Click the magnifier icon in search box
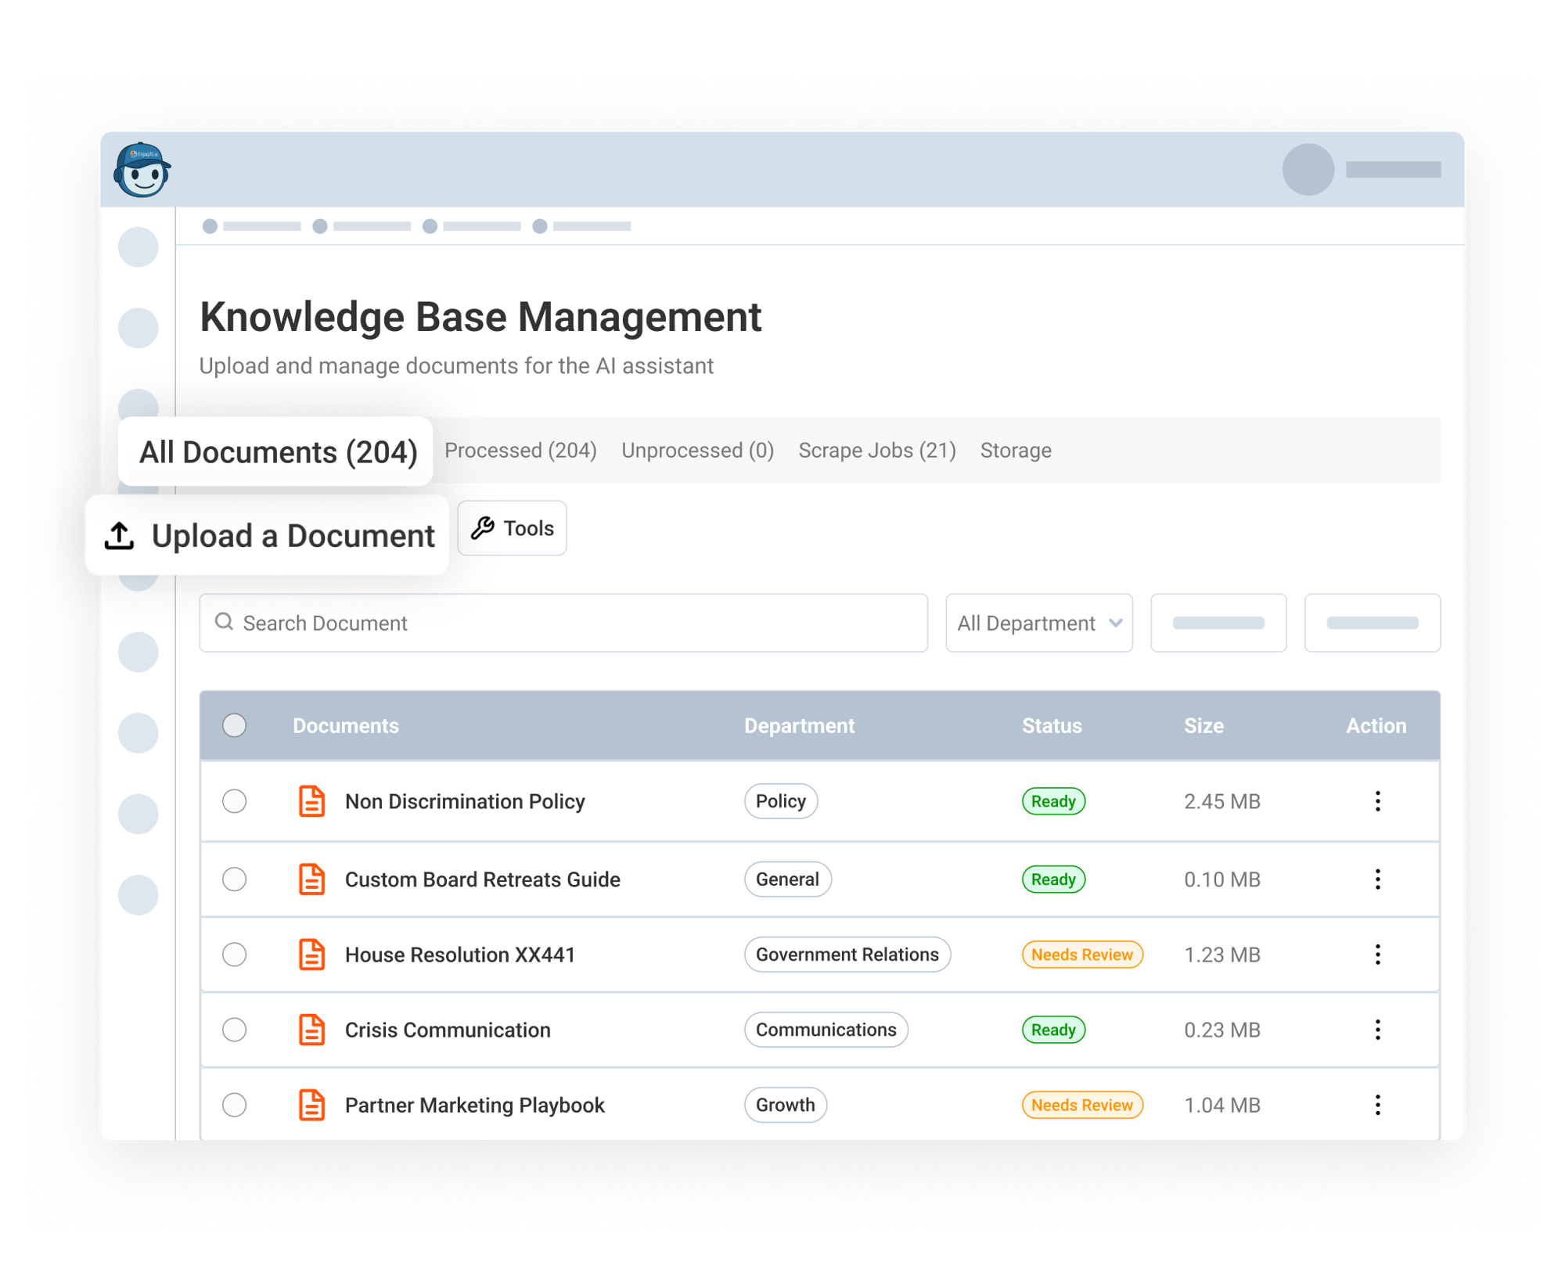Screen dimensions: 1565x1273 coord(225,622)
